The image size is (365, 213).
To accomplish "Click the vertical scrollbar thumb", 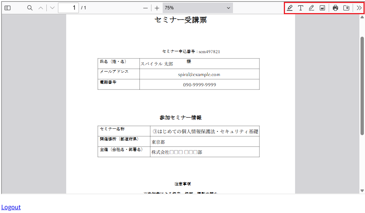I will click(x=362, y=85).
